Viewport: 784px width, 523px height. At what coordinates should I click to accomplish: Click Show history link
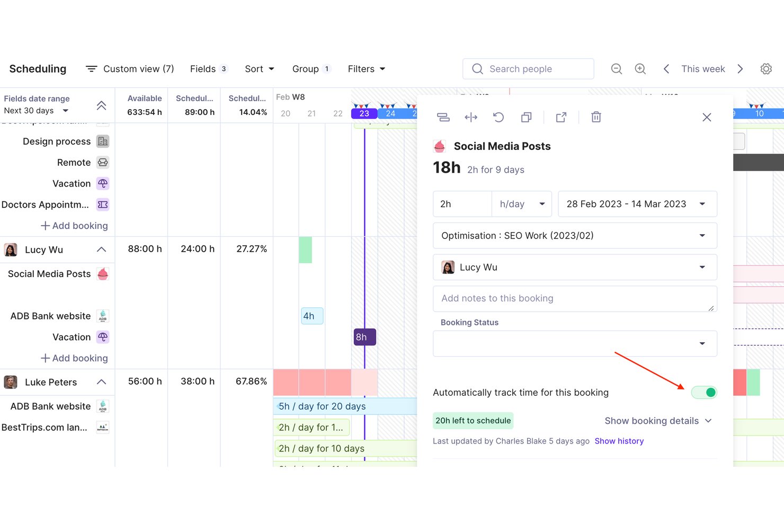pyautogui.click(x=619, y=441)
